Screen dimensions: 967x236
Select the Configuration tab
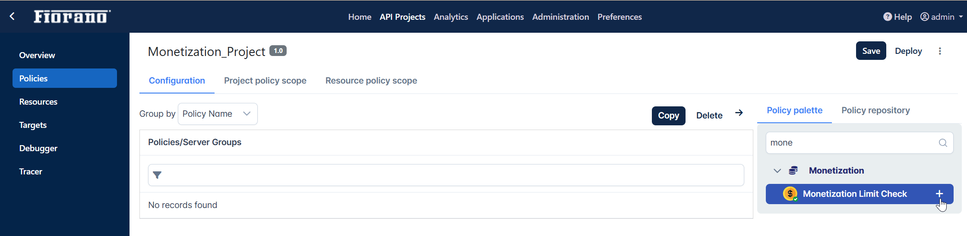click(x=177, y=81)
